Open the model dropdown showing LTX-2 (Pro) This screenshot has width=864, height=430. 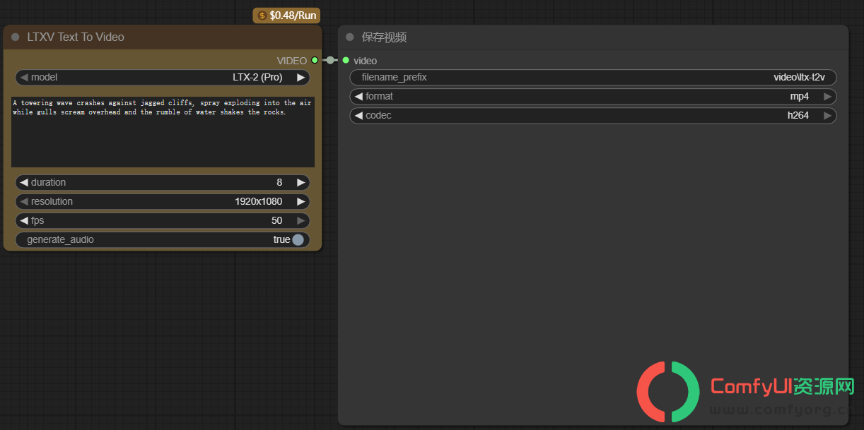pyautogui.click(x=163, y=78)
